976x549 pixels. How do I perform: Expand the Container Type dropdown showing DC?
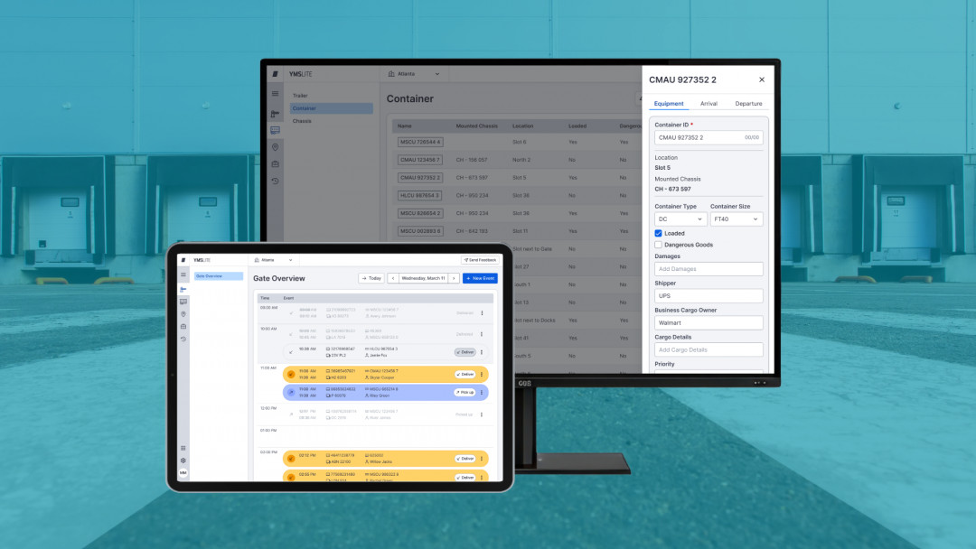680,219
